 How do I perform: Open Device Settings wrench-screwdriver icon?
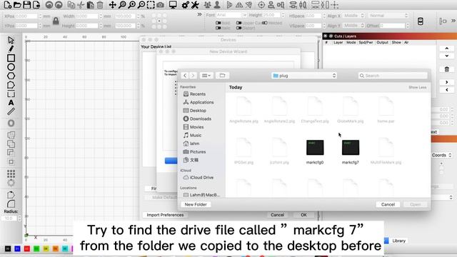click(x=195, y=5)
